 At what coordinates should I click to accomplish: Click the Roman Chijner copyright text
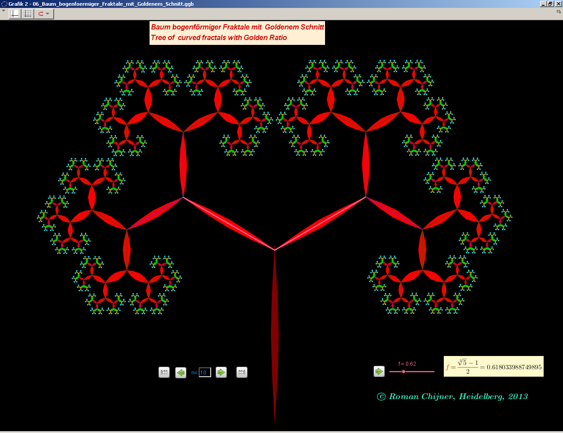click(452, 396)
